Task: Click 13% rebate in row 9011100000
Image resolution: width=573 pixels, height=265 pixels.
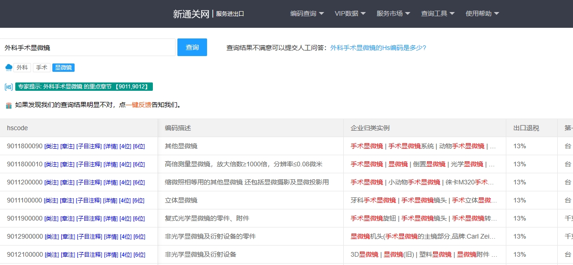Action: point(520,200)
